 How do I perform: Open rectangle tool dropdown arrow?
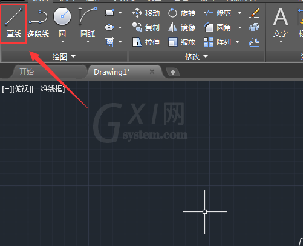120,13
